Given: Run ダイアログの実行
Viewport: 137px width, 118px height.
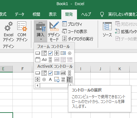Looking at the screenshot, I should tap(78, 39).
